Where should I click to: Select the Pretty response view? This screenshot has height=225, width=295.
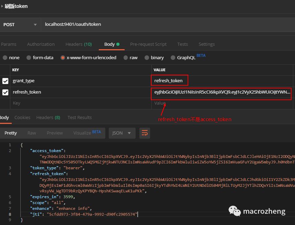click(11, 133)
